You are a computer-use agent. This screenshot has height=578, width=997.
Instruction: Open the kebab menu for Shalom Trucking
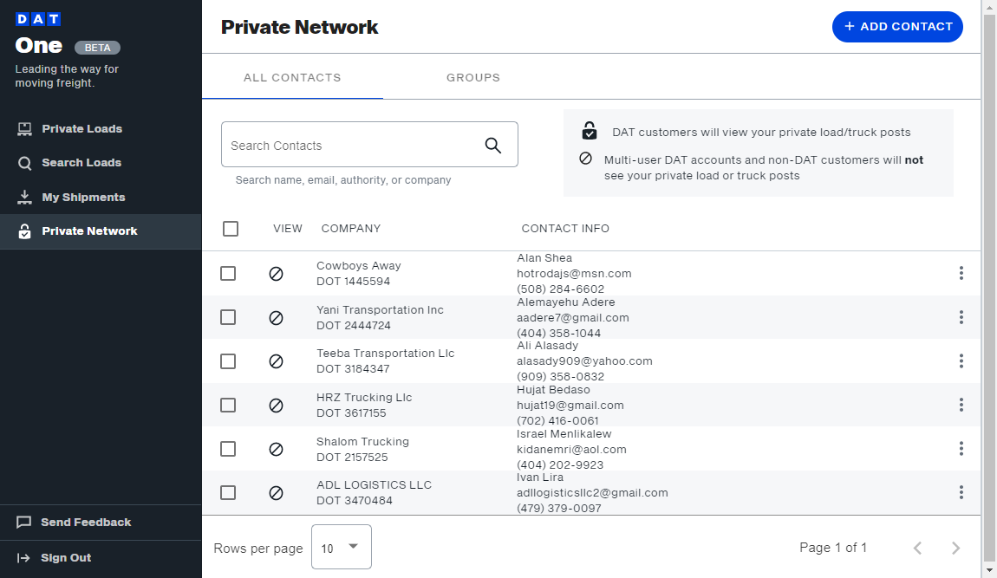(x=961, y=448)
